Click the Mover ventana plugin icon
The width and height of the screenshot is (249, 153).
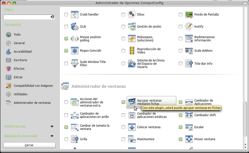(189, 139)
